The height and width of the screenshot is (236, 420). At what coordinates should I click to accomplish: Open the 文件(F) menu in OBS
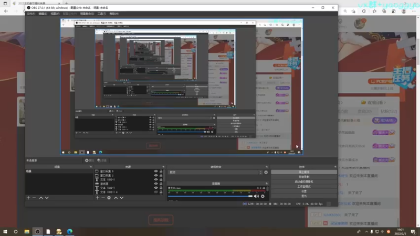31,14
